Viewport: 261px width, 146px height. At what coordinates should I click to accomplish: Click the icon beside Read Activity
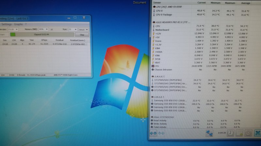pos(152,120)
